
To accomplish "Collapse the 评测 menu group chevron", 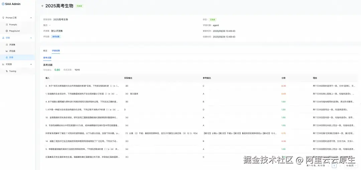I will click(31, 38).
